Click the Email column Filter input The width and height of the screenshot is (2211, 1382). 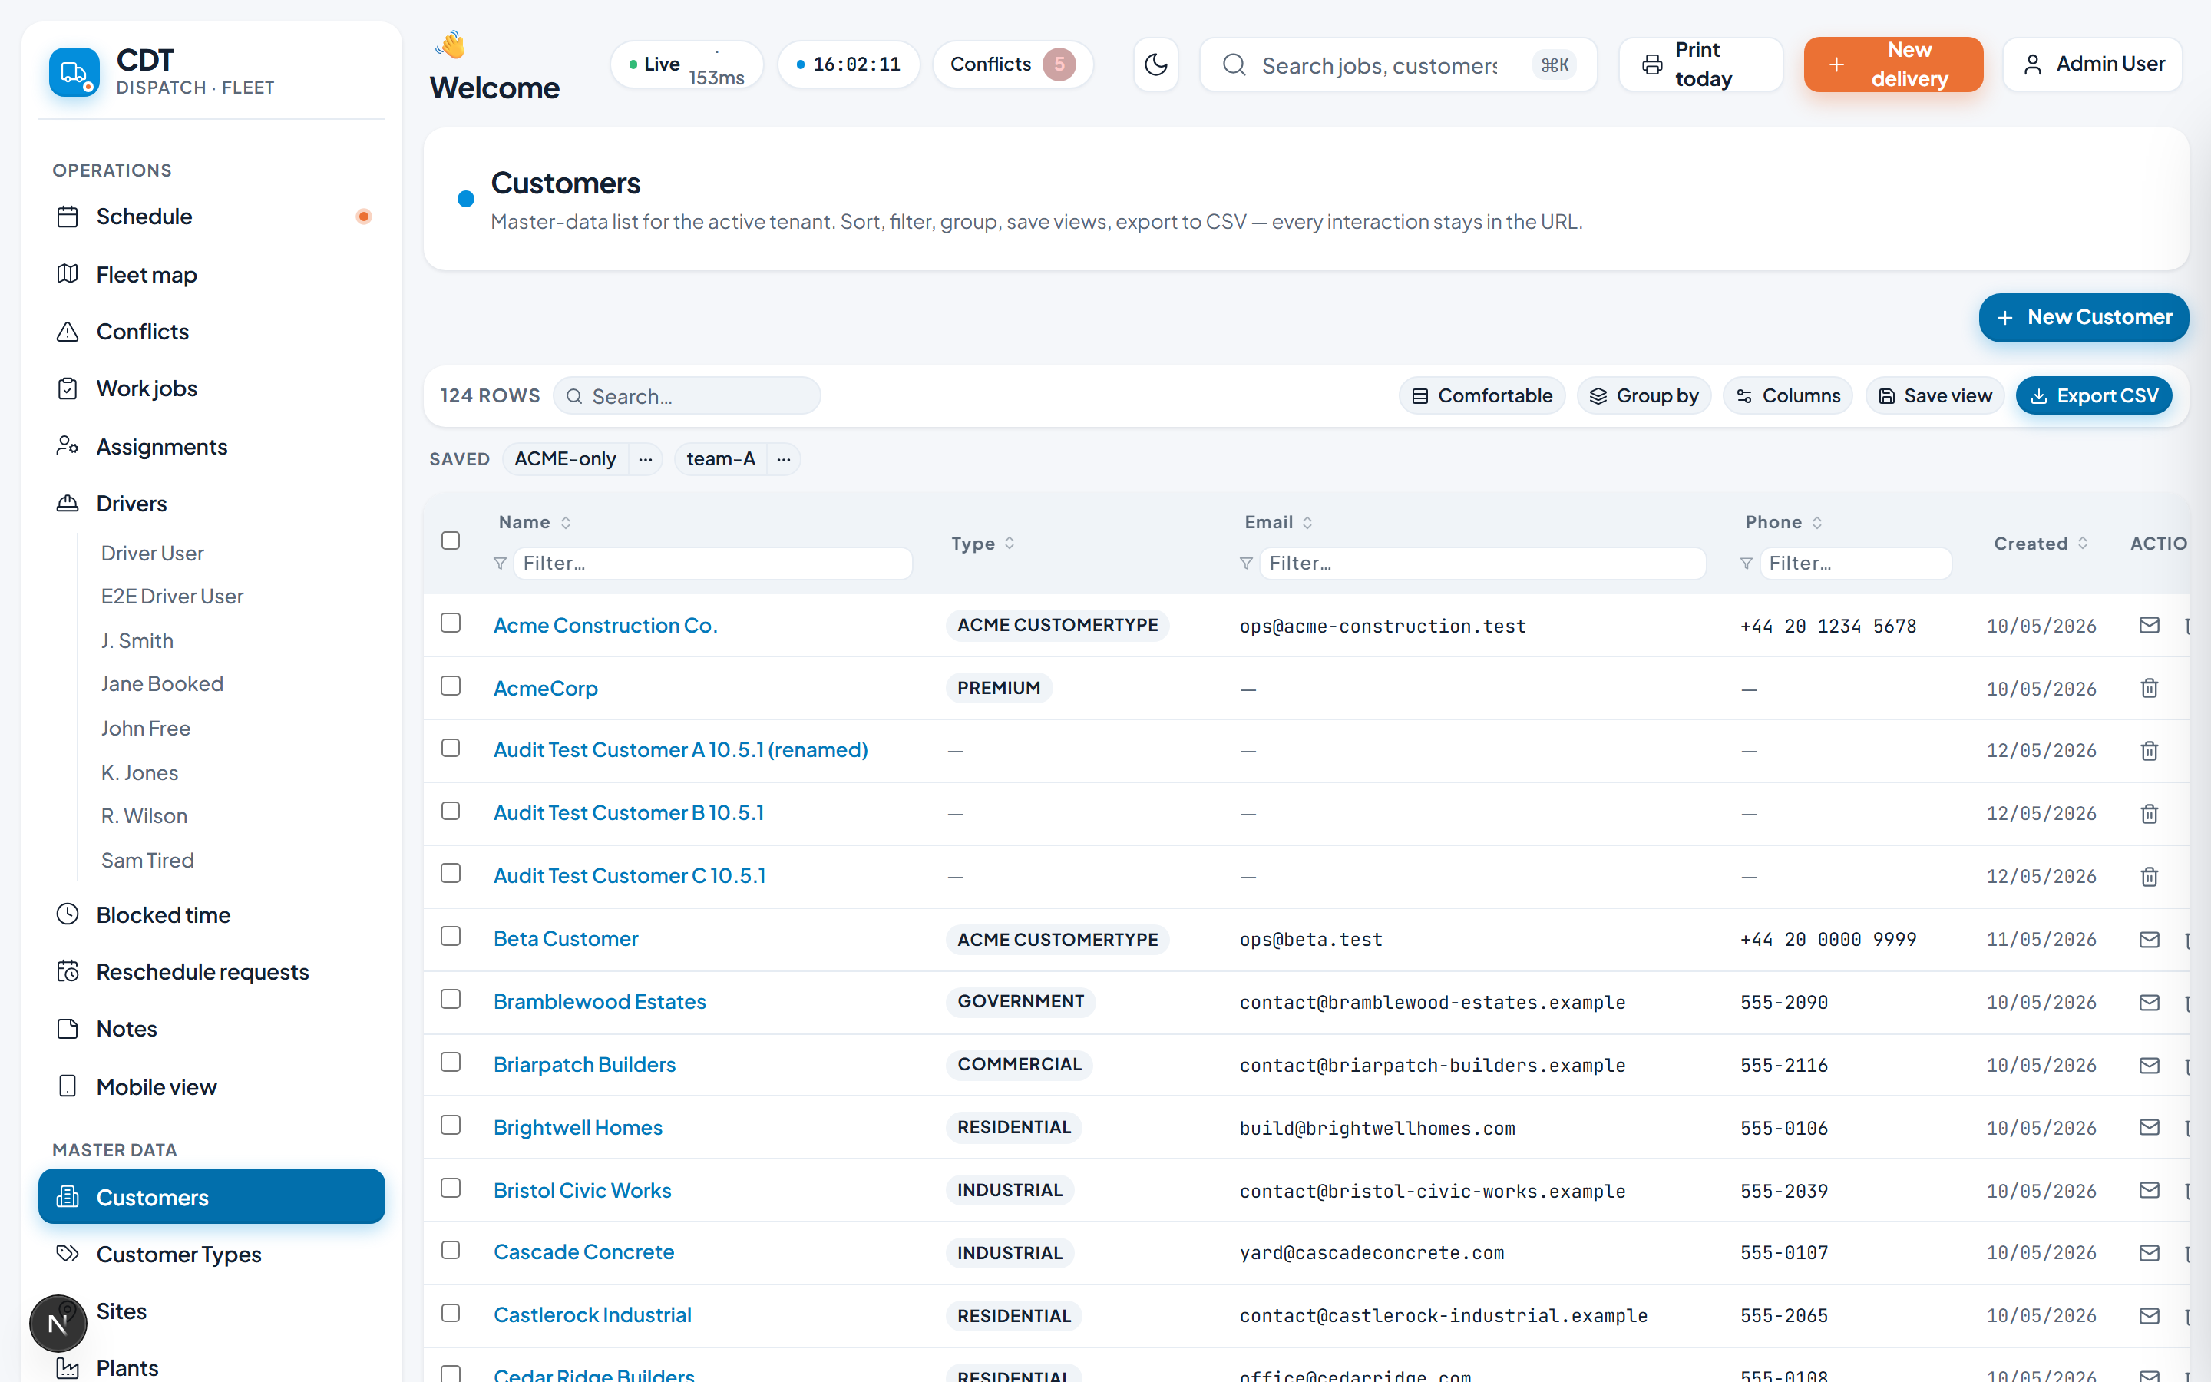[x=1482, y=563]
